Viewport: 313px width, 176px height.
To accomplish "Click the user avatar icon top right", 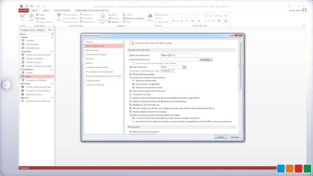I will [x=304, y=10].
